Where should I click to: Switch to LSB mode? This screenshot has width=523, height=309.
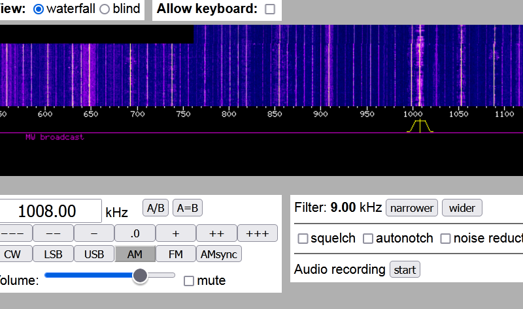[x=54, y=254]
